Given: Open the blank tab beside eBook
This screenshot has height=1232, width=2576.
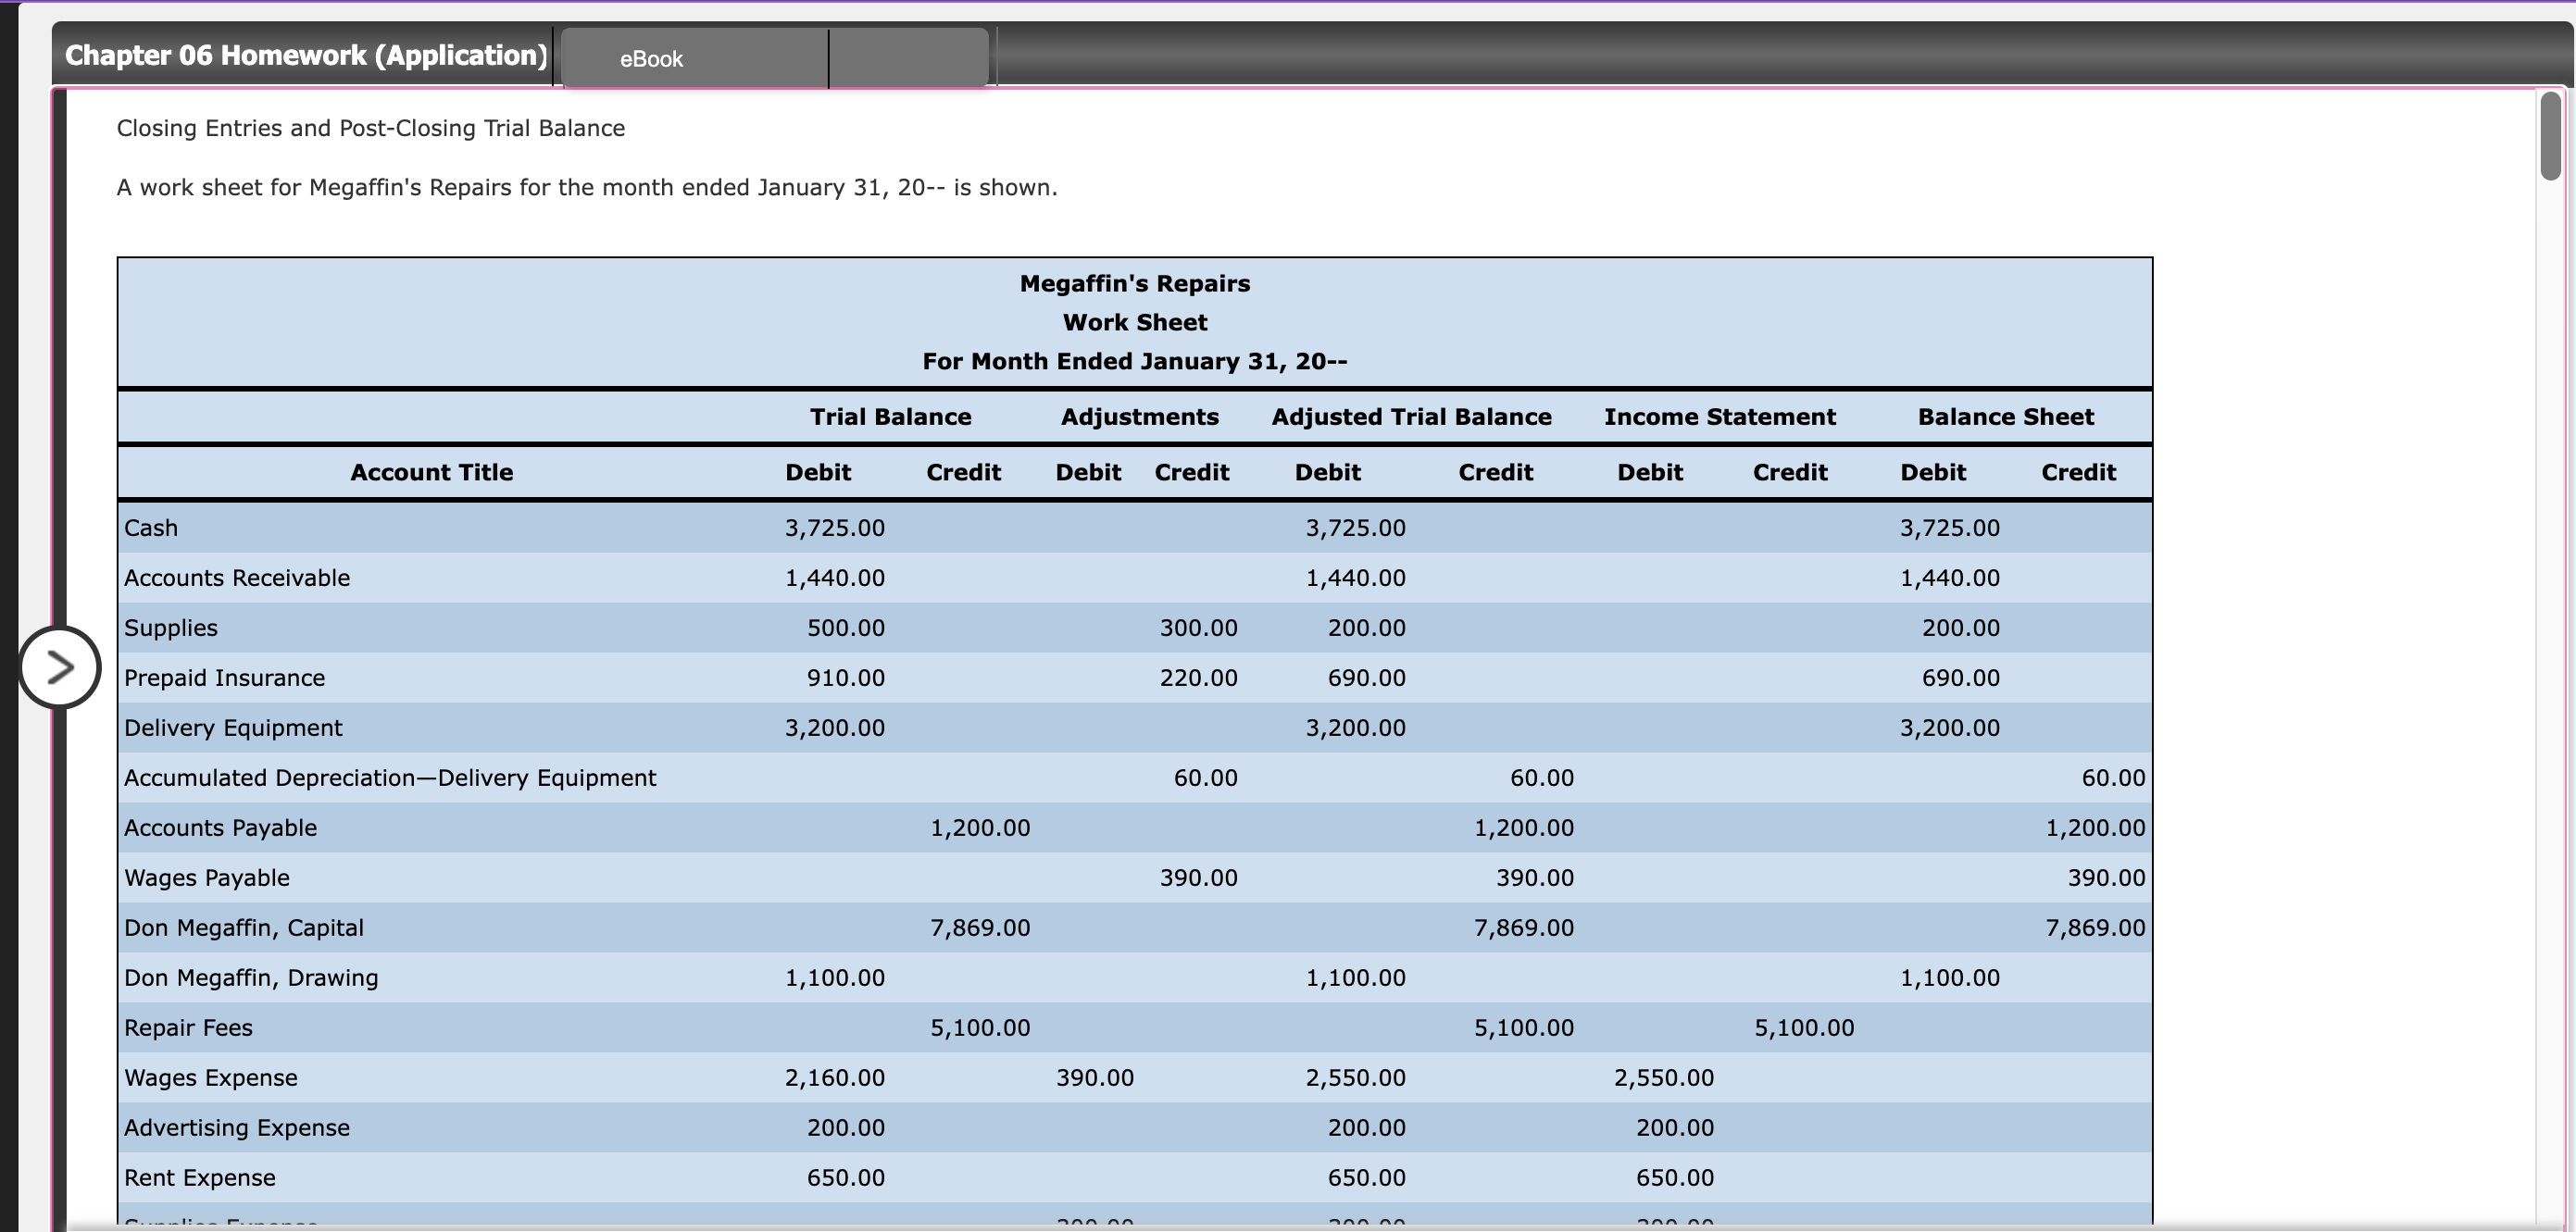Looking at the screenshot, I should click(x=908, y=58).
